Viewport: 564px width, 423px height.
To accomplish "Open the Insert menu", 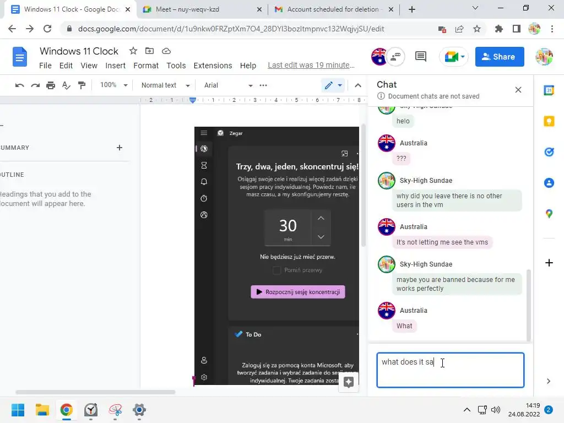I will coord(116,66).
